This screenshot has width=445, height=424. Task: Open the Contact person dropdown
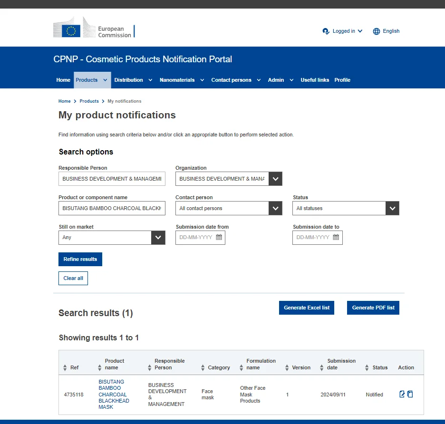275,208
